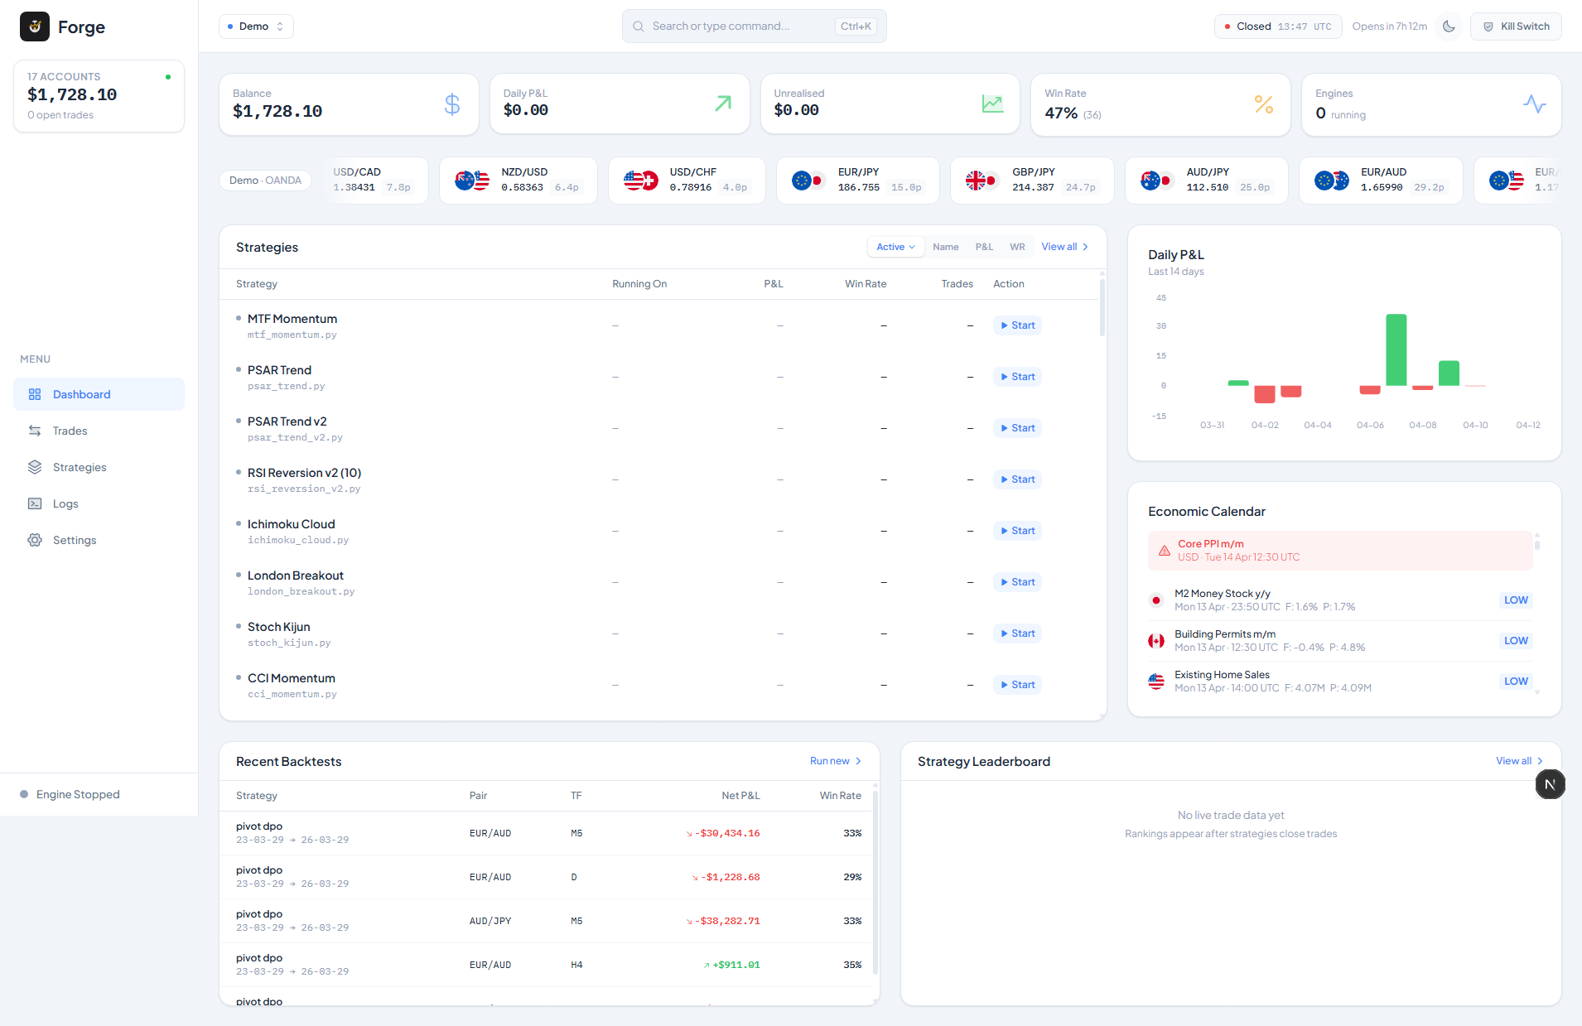
Task: Click View all in Strategies panel
Action: pos(1064,247)
